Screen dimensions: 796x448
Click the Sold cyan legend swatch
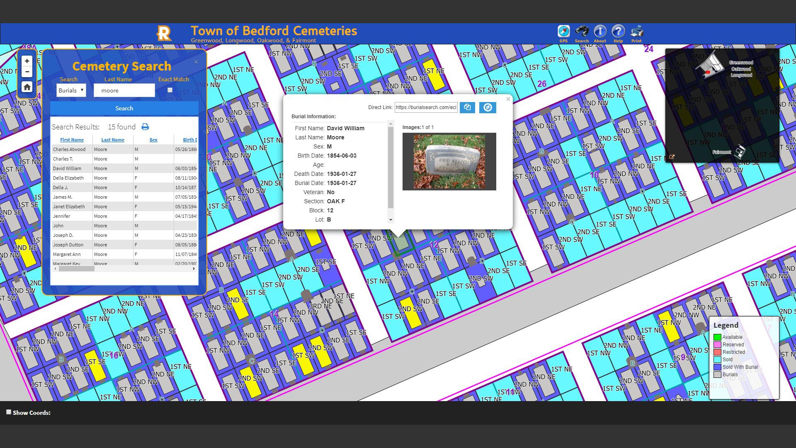point(717,360)
